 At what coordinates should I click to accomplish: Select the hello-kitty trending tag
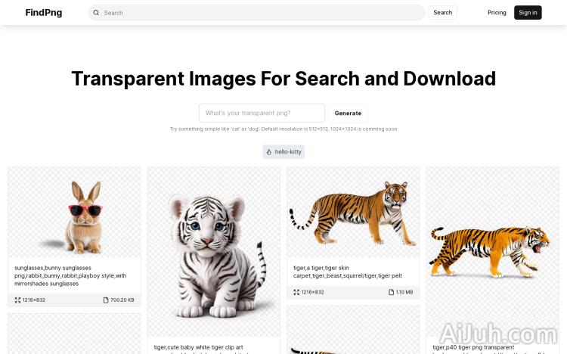point(283,152)
